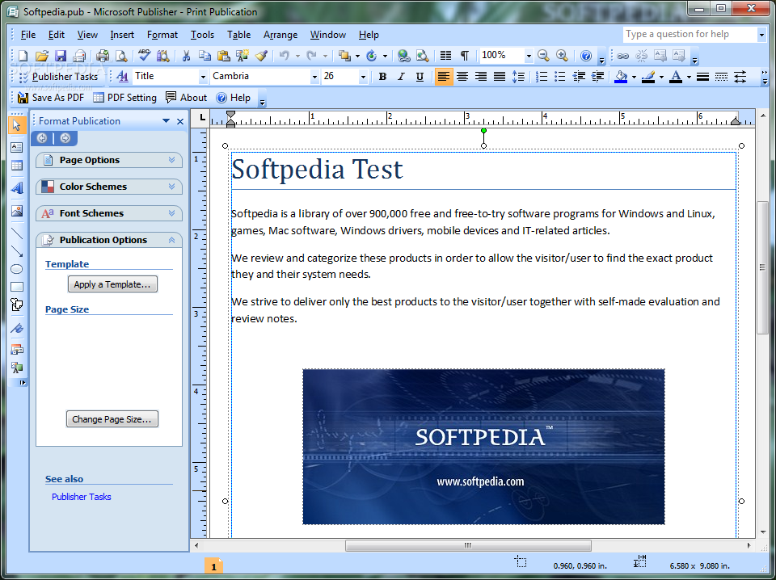The height and width of the screenshot is (580, 776).
Task: Open Print Preview from the toolbar
Action: point(121,56)
